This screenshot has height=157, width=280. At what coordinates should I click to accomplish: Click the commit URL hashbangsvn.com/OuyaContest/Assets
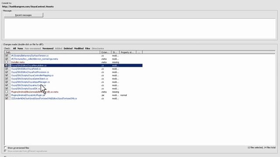coord(28,7)
